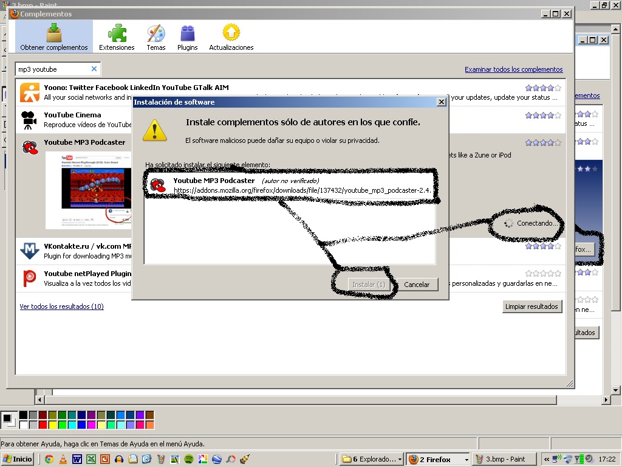This screenshot has height=467, width=622.
Task: Pick the cyan color swatch
Action: tap(72, 424)
